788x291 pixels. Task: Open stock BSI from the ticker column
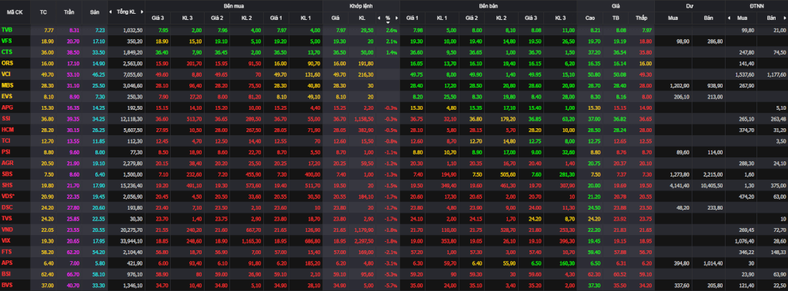[6, 273]
